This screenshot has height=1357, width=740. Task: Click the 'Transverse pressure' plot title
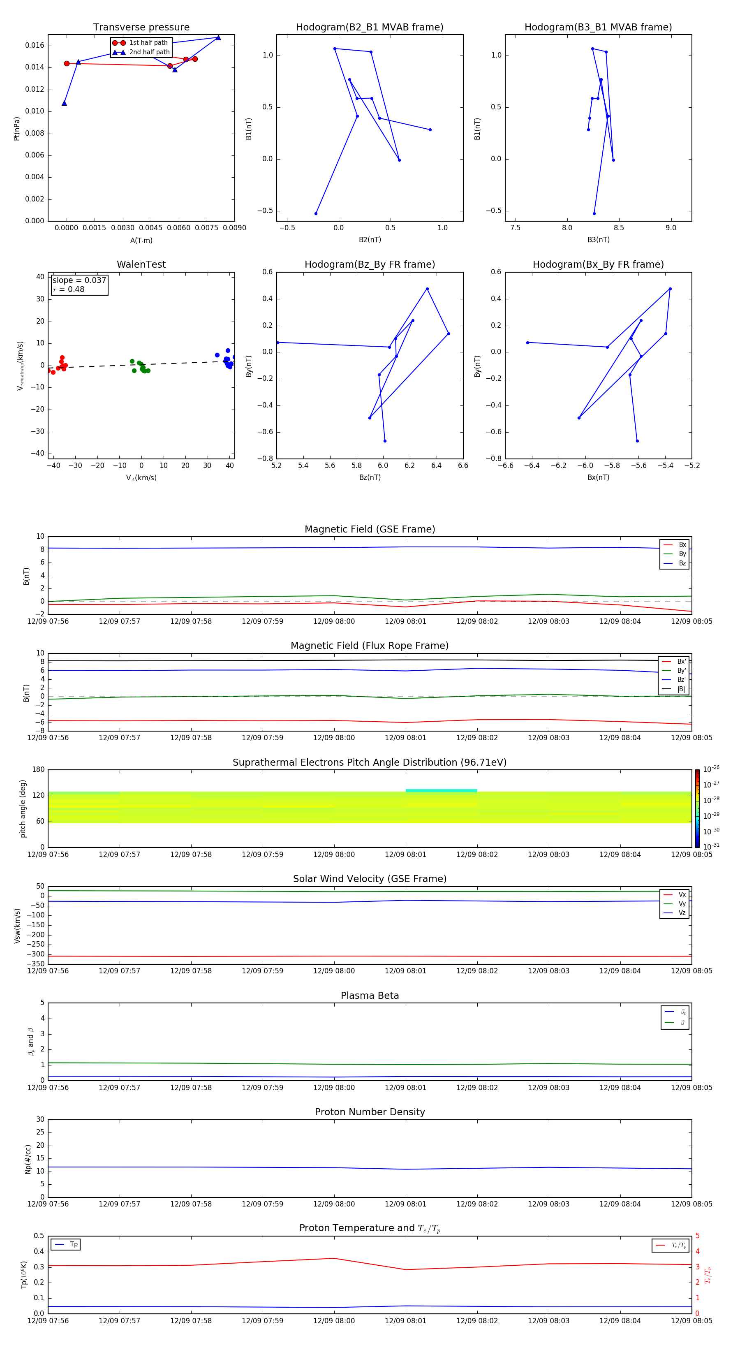(141, 28)
